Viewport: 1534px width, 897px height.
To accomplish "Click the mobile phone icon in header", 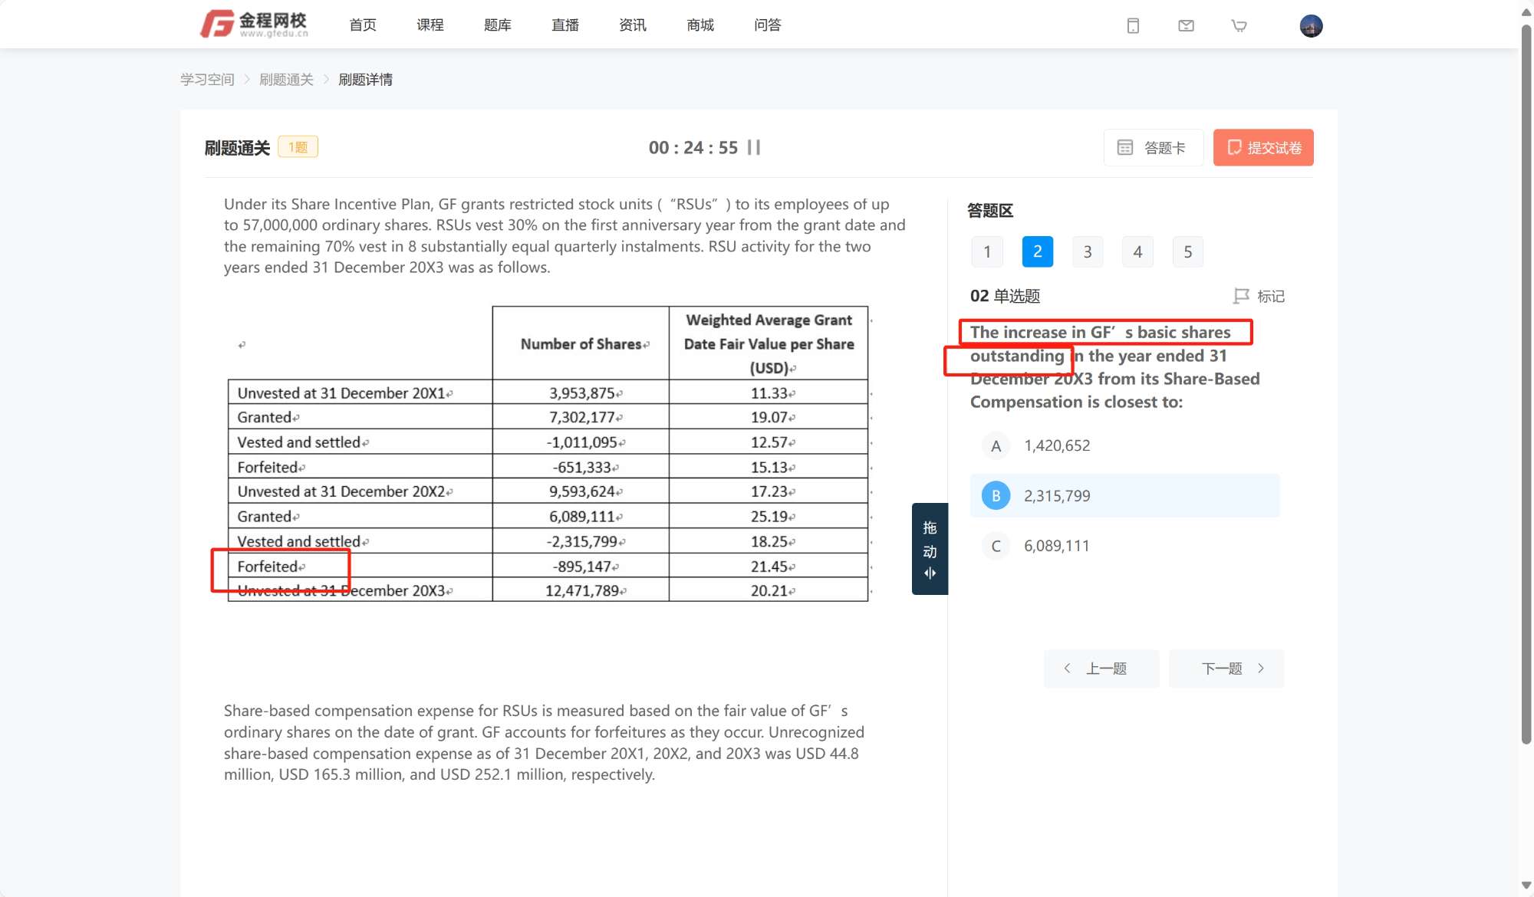I will click(1133, 26).
